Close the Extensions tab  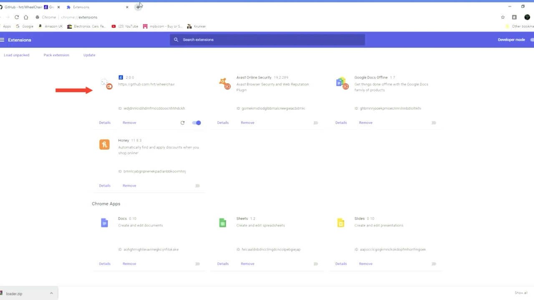click(127, 7)
